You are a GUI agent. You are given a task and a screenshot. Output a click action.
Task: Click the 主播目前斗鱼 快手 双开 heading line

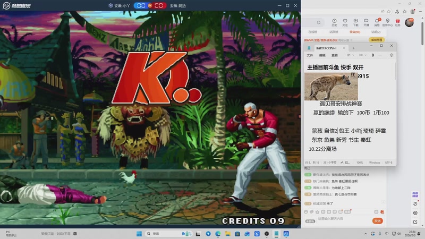click(x=335, y=67)
